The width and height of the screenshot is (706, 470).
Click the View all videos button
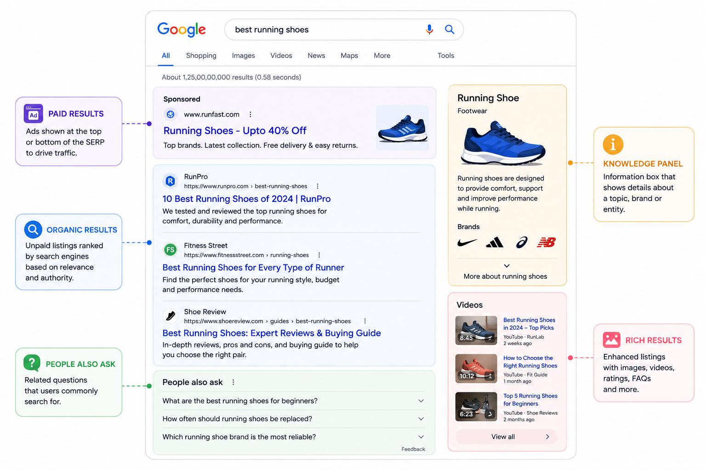point(507,437)
